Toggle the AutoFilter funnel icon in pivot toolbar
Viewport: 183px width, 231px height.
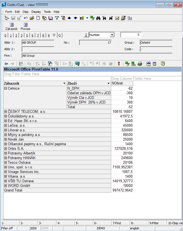(x=50, y=64)
